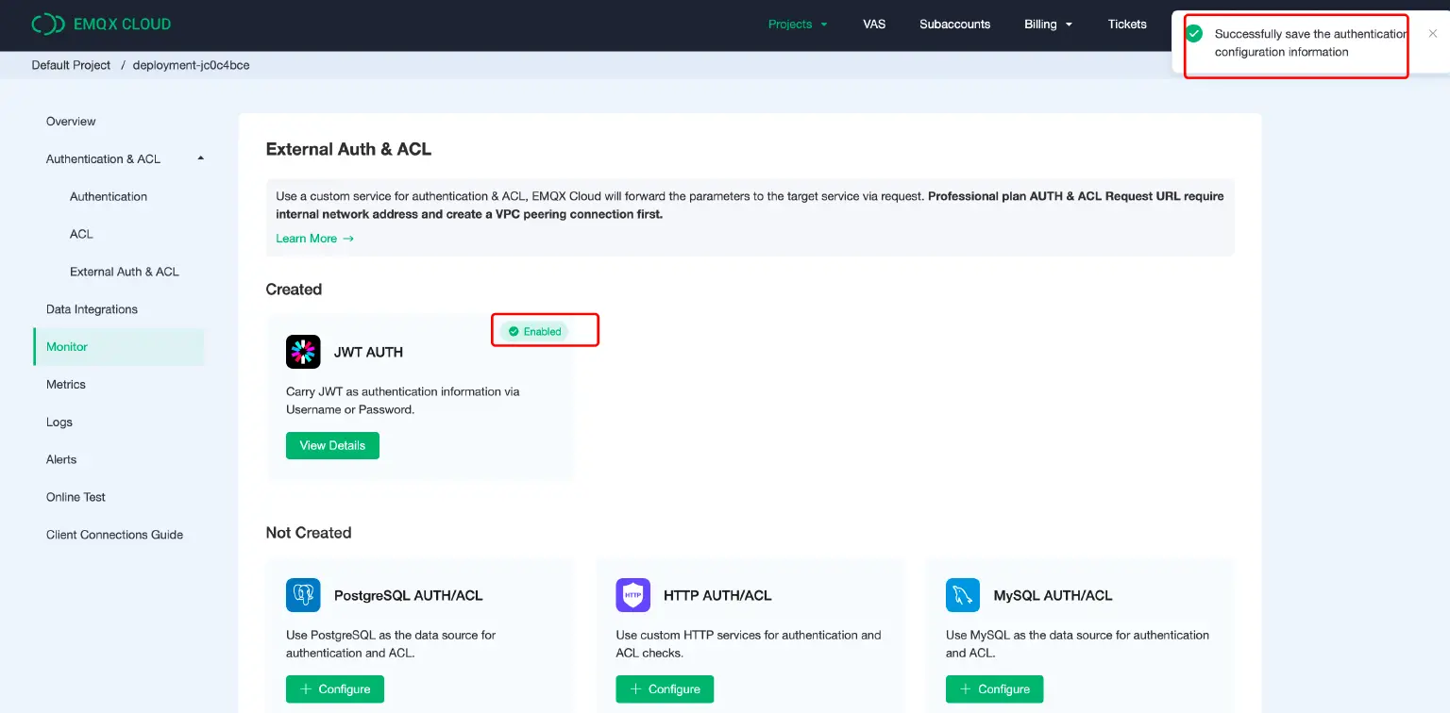Image resolution: width=1450 pixels, height=713 pixels.
Task: Configure PostgreSQL AUTH/ACL
Action: coord(334,689)
